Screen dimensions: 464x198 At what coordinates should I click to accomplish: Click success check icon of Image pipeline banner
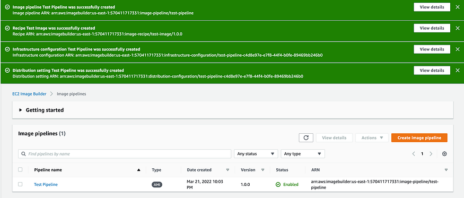(7, 7)
